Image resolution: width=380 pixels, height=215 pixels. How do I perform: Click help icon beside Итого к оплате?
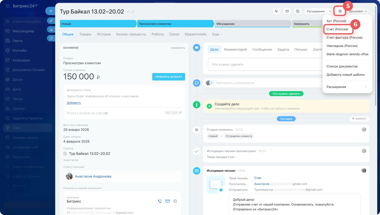pos(106,113)
